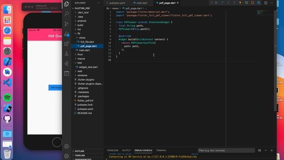This screenshot has width=284, height=160.
Task: Clear the debug console output
Action: pos(260,150)
